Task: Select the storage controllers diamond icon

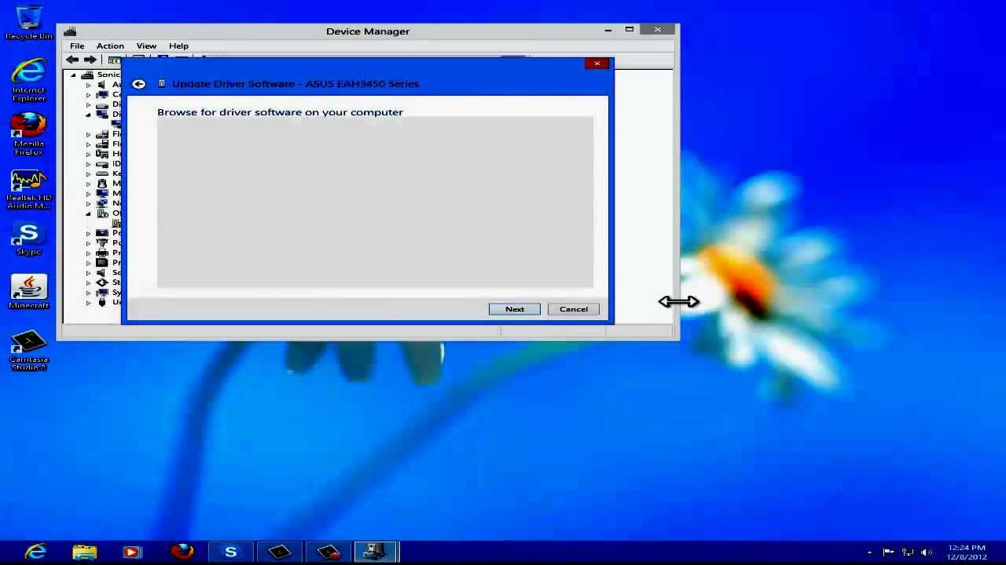Action: (x=102, y=282)
